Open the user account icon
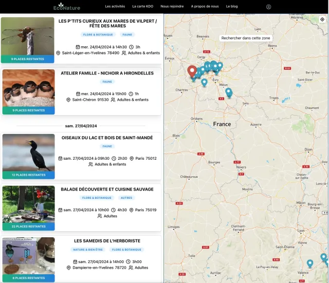The image size is (329, 283). [x=268, y=7]
